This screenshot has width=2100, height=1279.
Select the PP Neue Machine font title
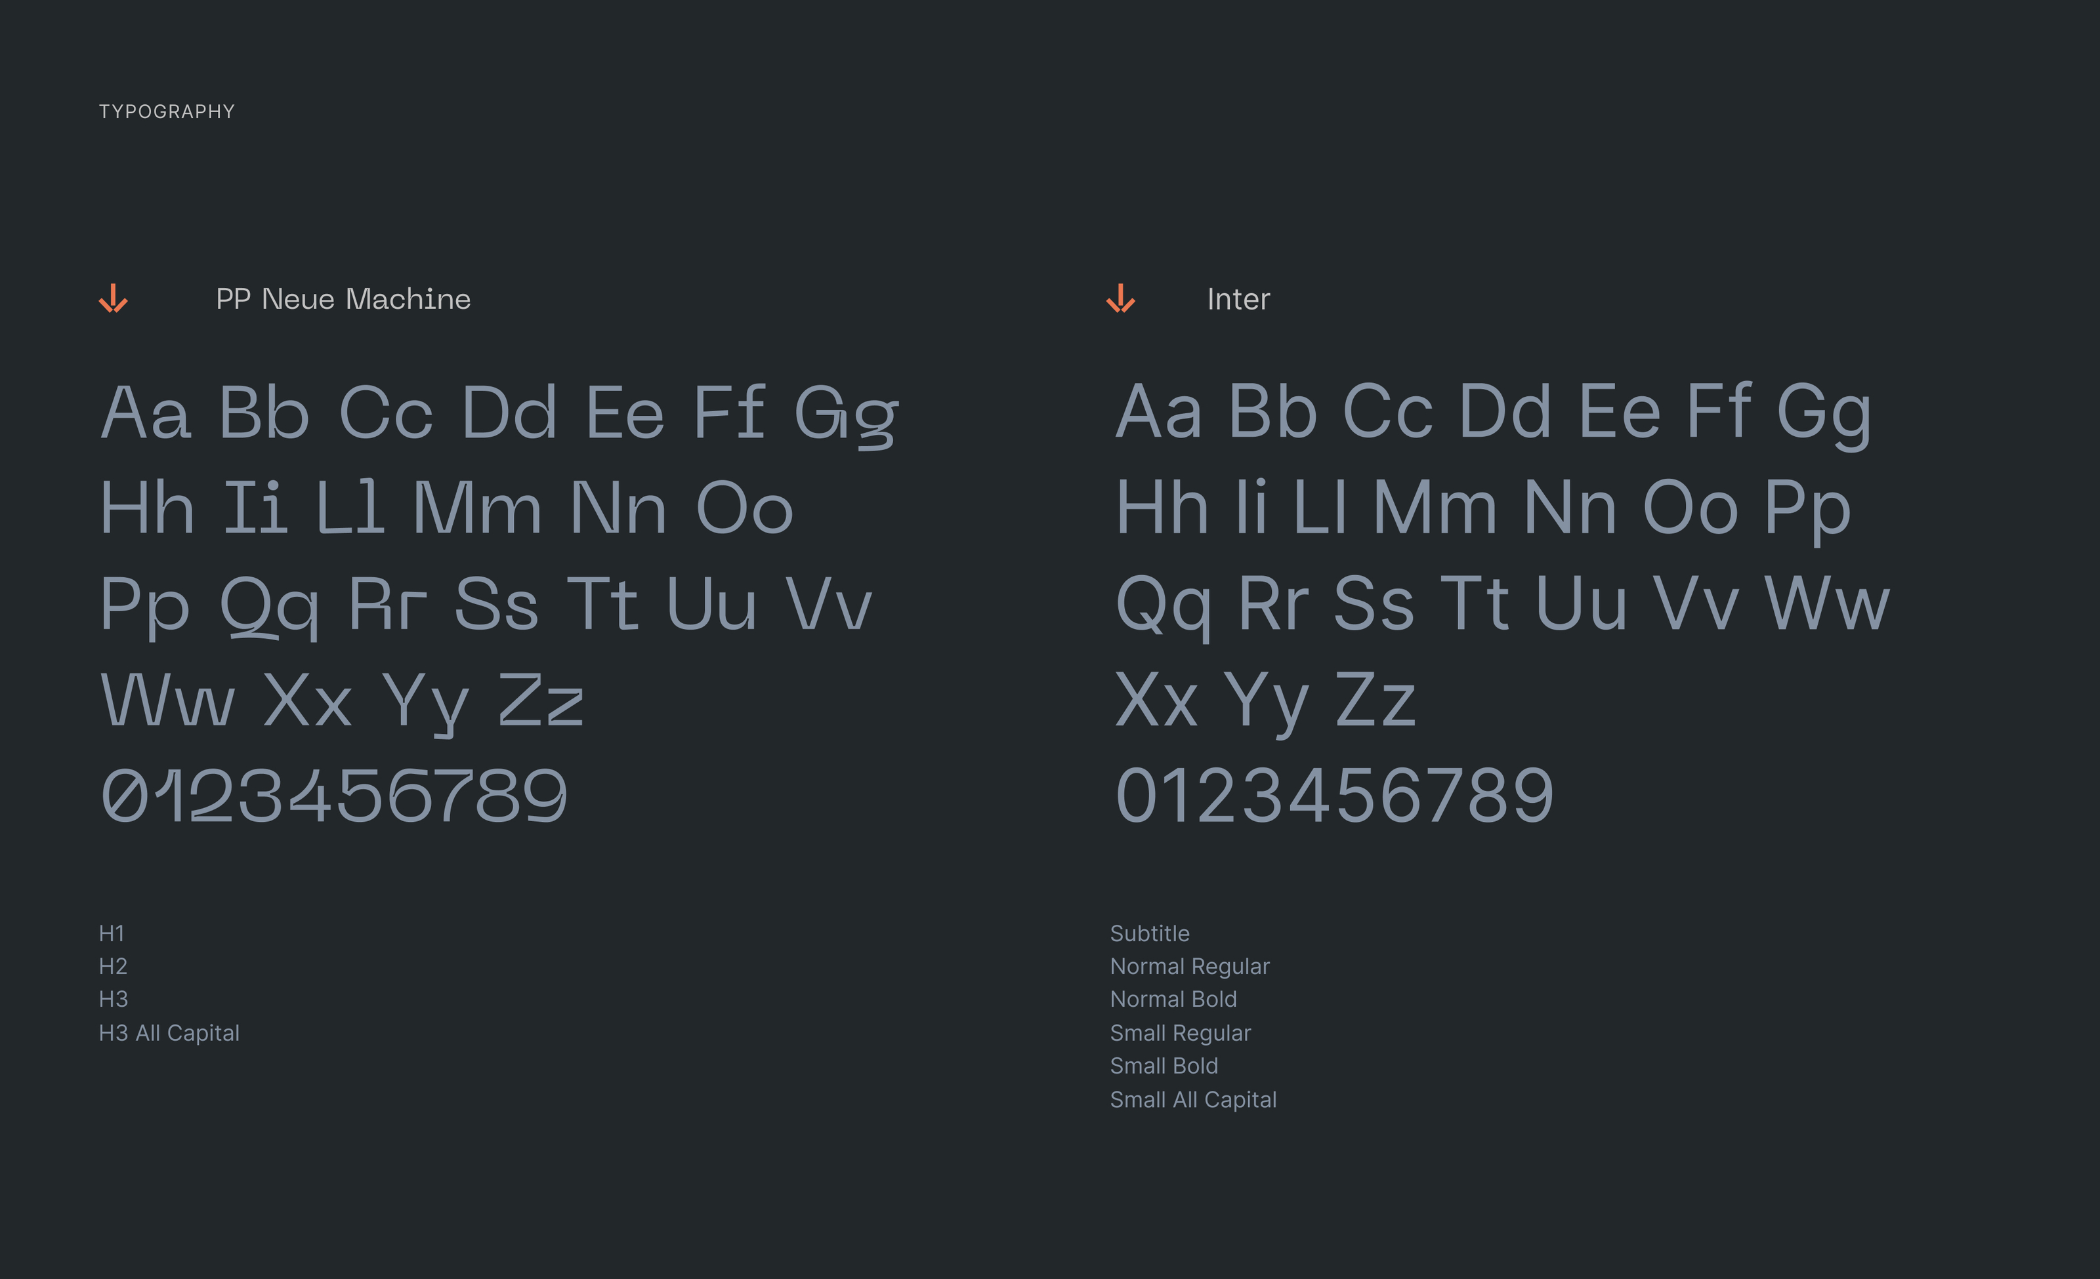point(343,299)
